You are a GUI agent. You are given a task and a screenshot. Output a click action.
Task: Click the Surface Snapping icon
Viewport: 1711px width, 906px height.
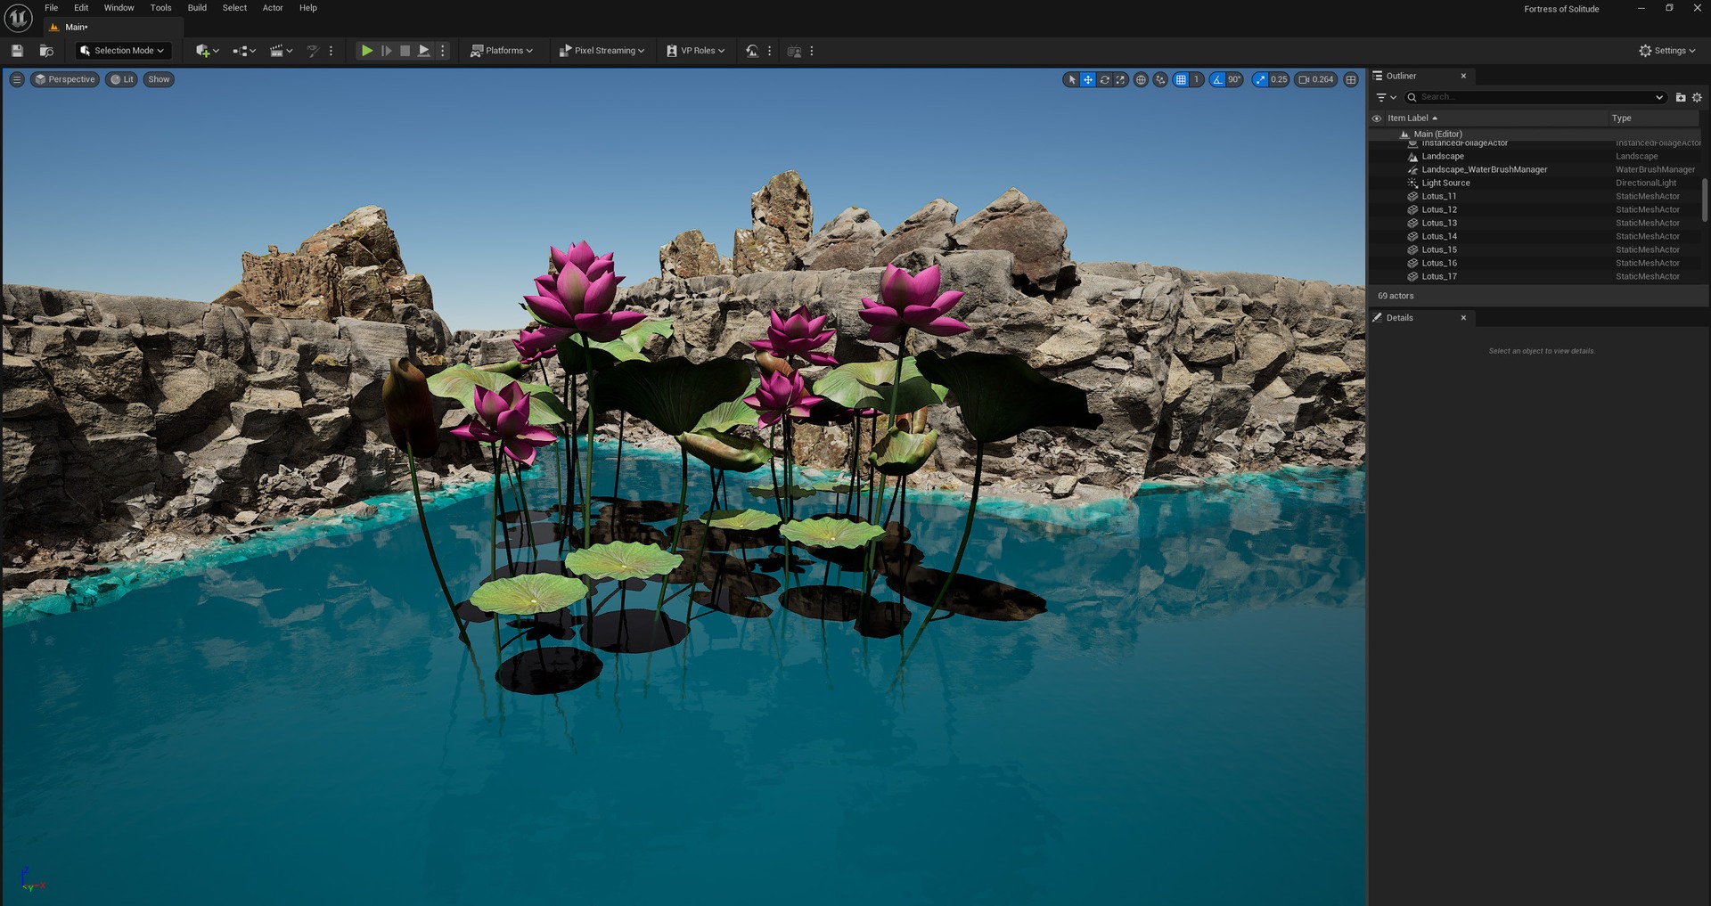point(1160,79)
